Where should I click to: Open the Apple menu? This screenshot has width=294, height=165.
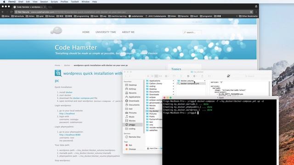point(4,1)
